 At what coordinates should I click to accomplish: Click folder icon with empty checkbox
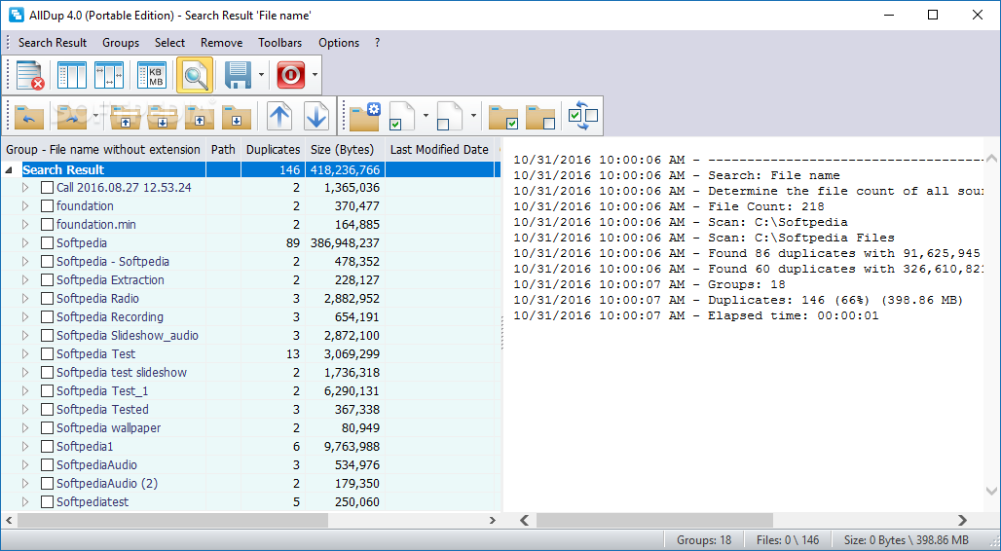(x=540, y=116)
